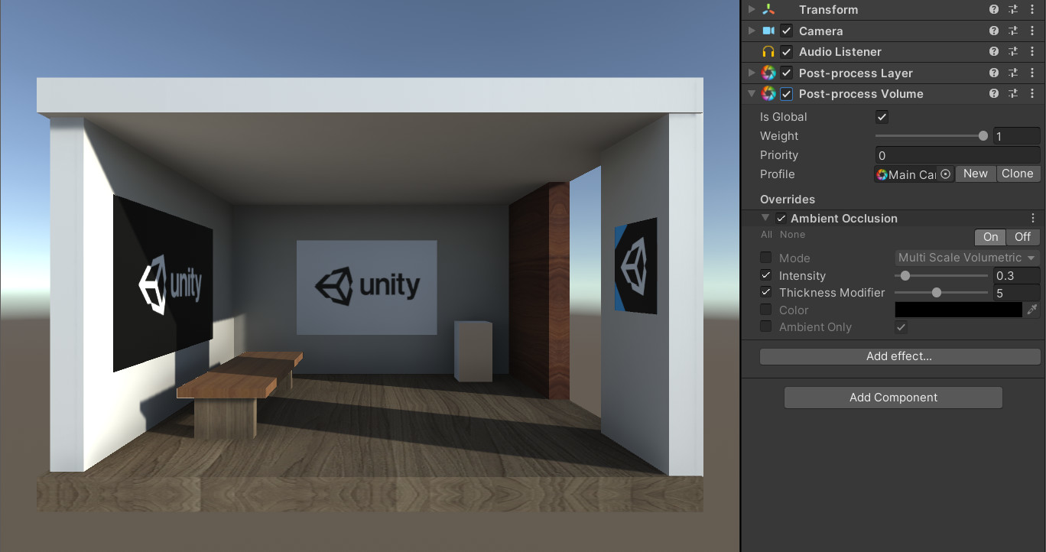Screen dimensions: 1046x552
Task: Open presets for Camera component
Action: (x=1013, y=31)
